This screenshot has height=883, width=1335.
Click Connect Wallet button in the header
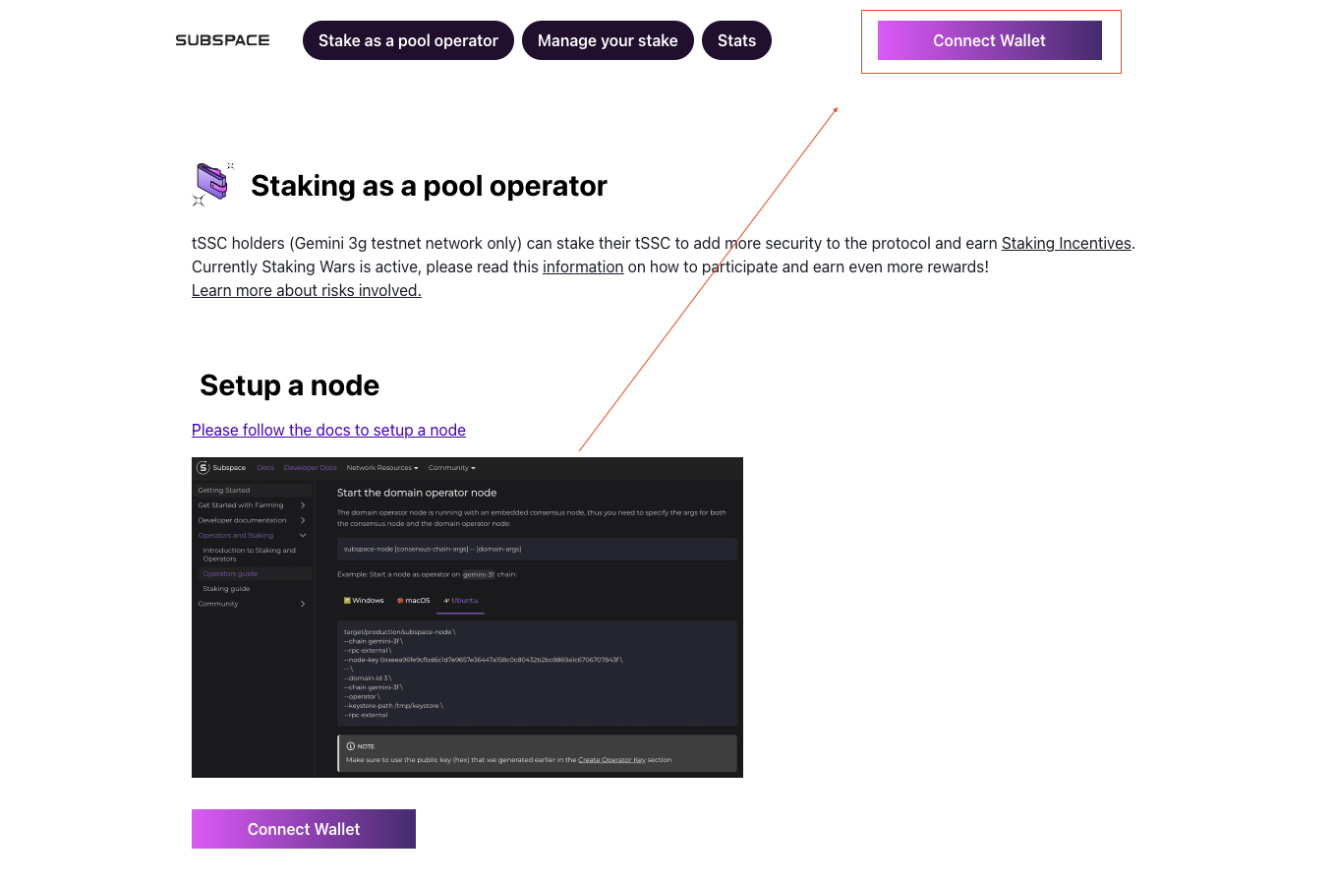point(990,40)
